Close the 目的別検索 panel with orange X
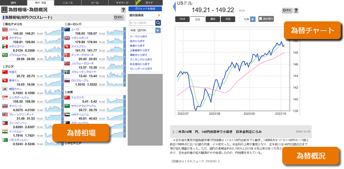This screenshot has height=169, width=344. (x=159, y=15)
